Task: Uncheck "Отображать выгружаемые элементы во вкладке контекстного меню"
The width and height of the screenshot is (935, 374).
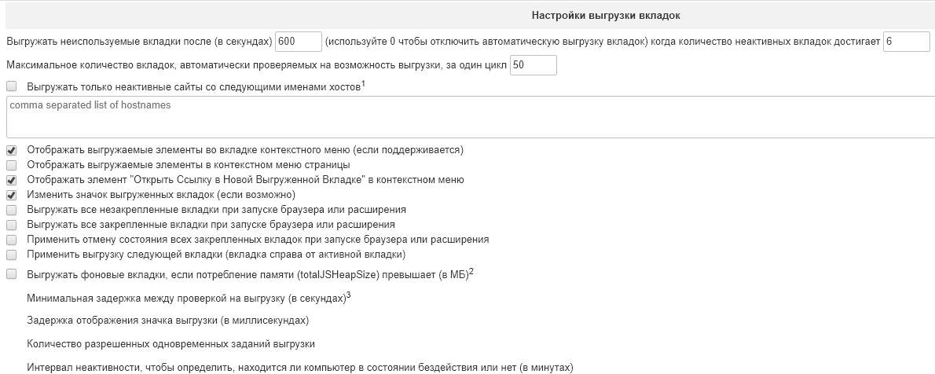Action: (x=11, y=149)
